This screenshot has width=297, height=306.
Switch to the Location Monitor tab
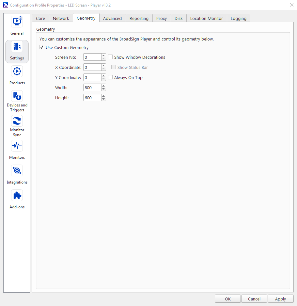click(x=206, y=18)
